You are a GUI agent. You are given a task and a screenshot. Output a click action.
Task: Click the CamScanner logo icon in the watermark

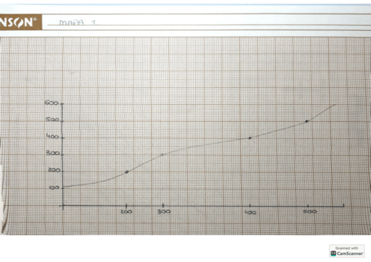(334, 253)
